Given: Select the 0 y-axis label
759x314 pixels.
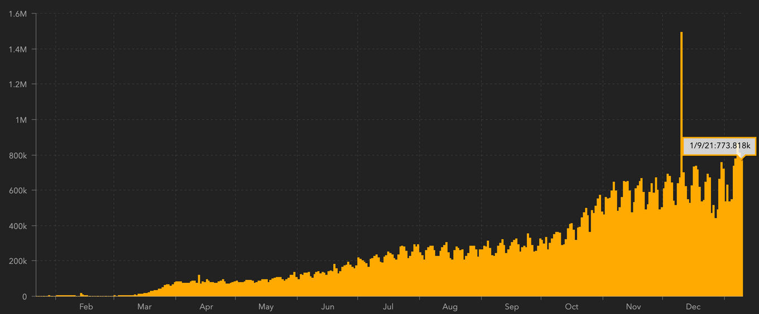Looking at the screenshot, I should [25, 297].
